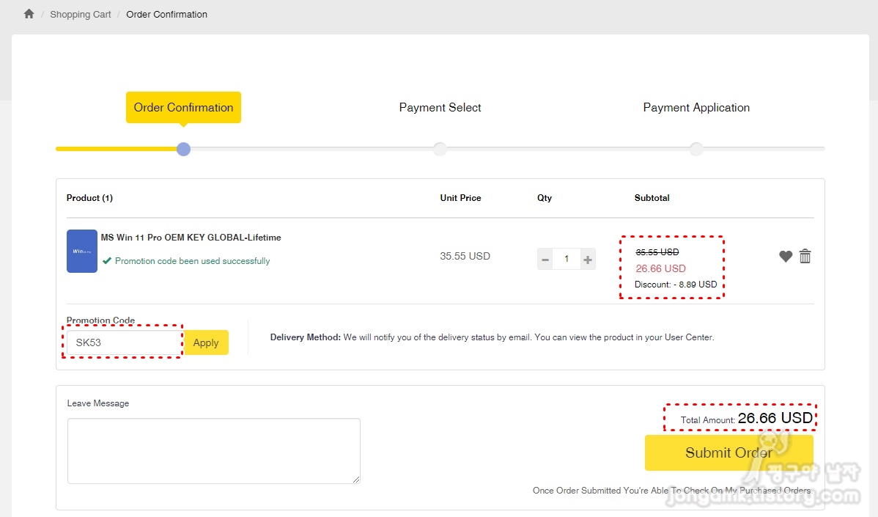The width and height of the screenshot is (878, 517).
Task: Click the Product (1) column header
Action: [89, 198]
